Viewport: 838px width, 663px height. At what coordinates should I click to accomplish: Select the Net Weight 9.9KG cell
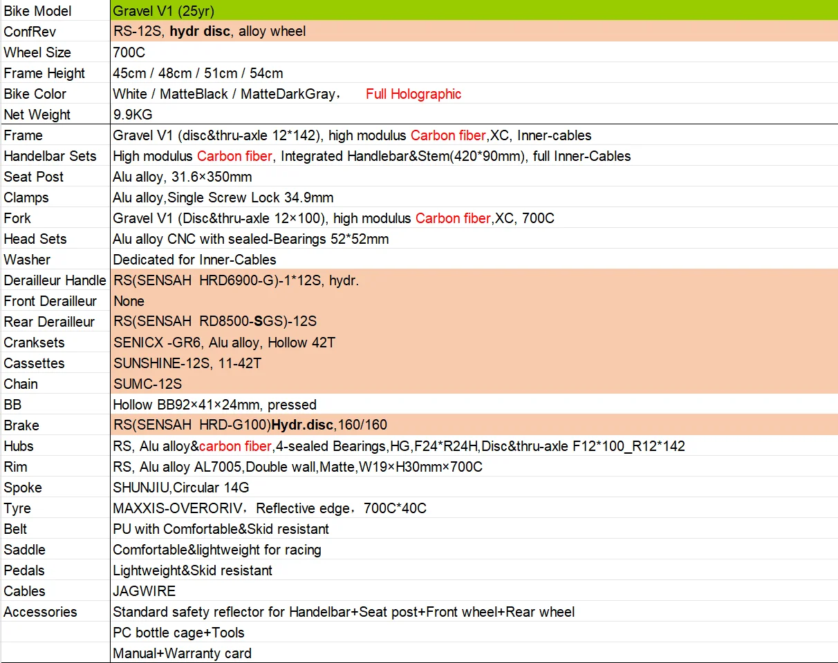(x=474, y=114)
